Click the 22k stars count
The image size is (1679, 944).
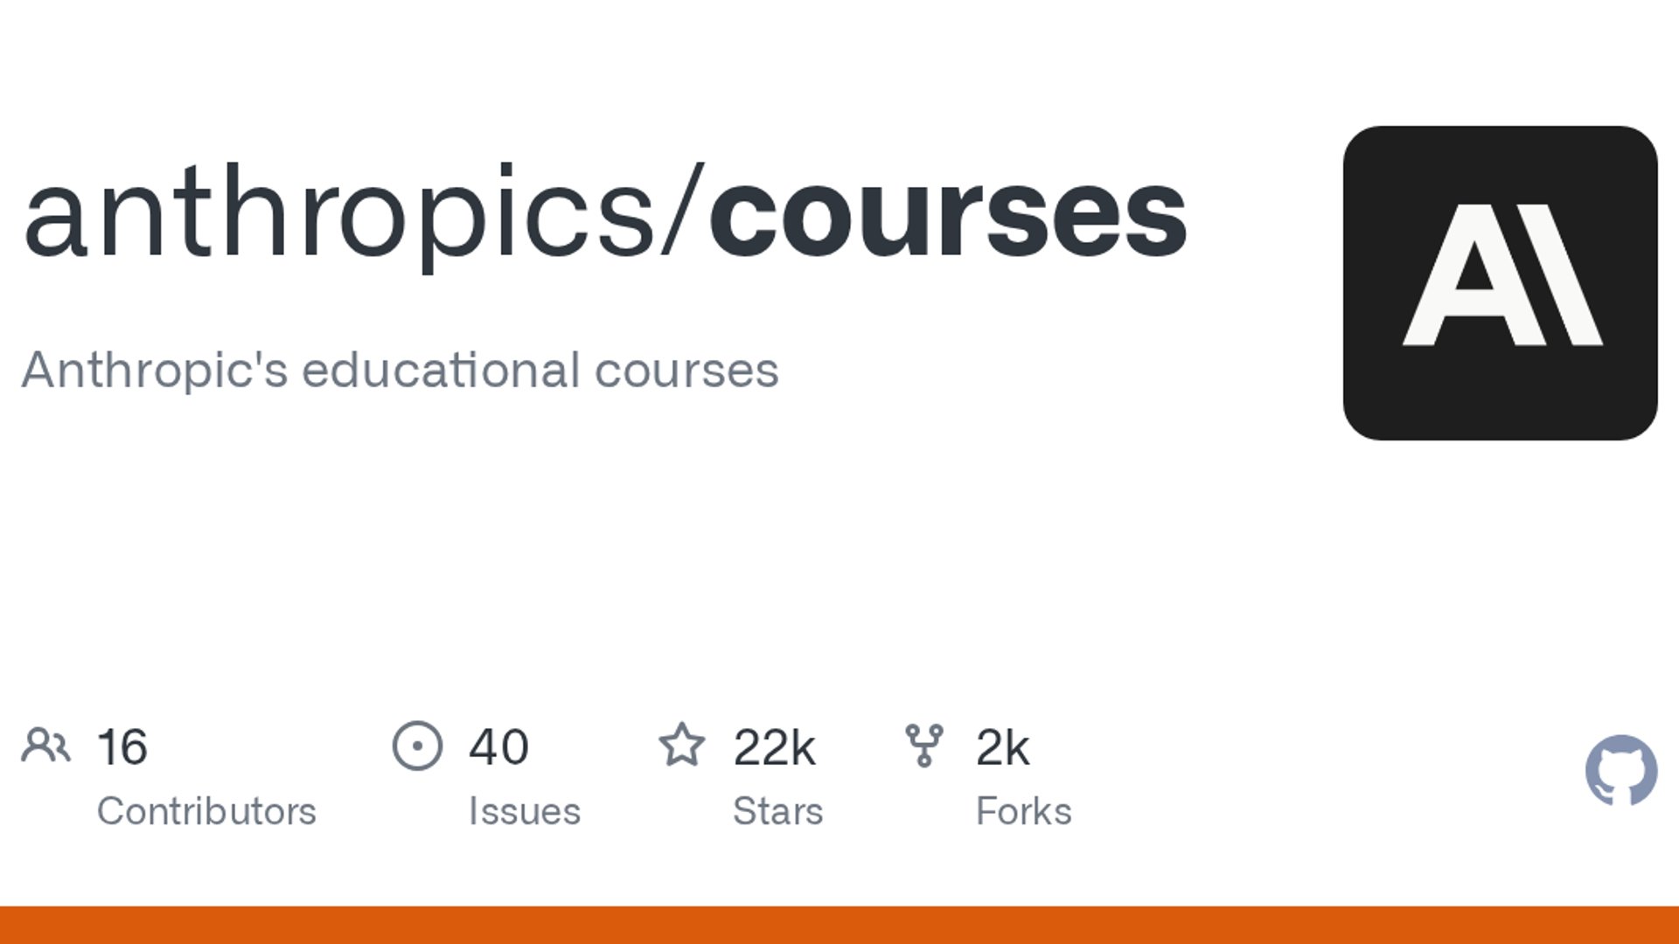tap(774, 747)
